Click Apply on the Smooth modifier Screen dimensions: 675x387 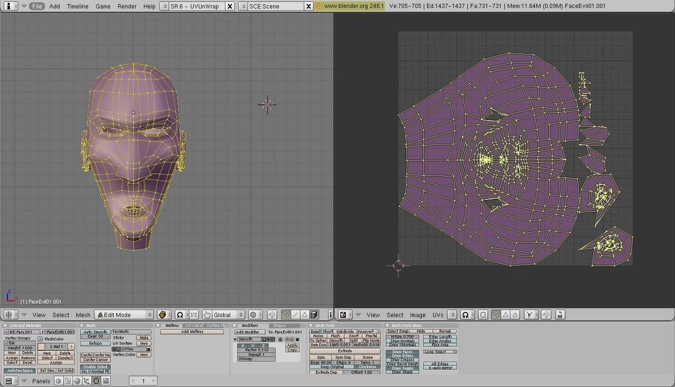coord(292,345)
